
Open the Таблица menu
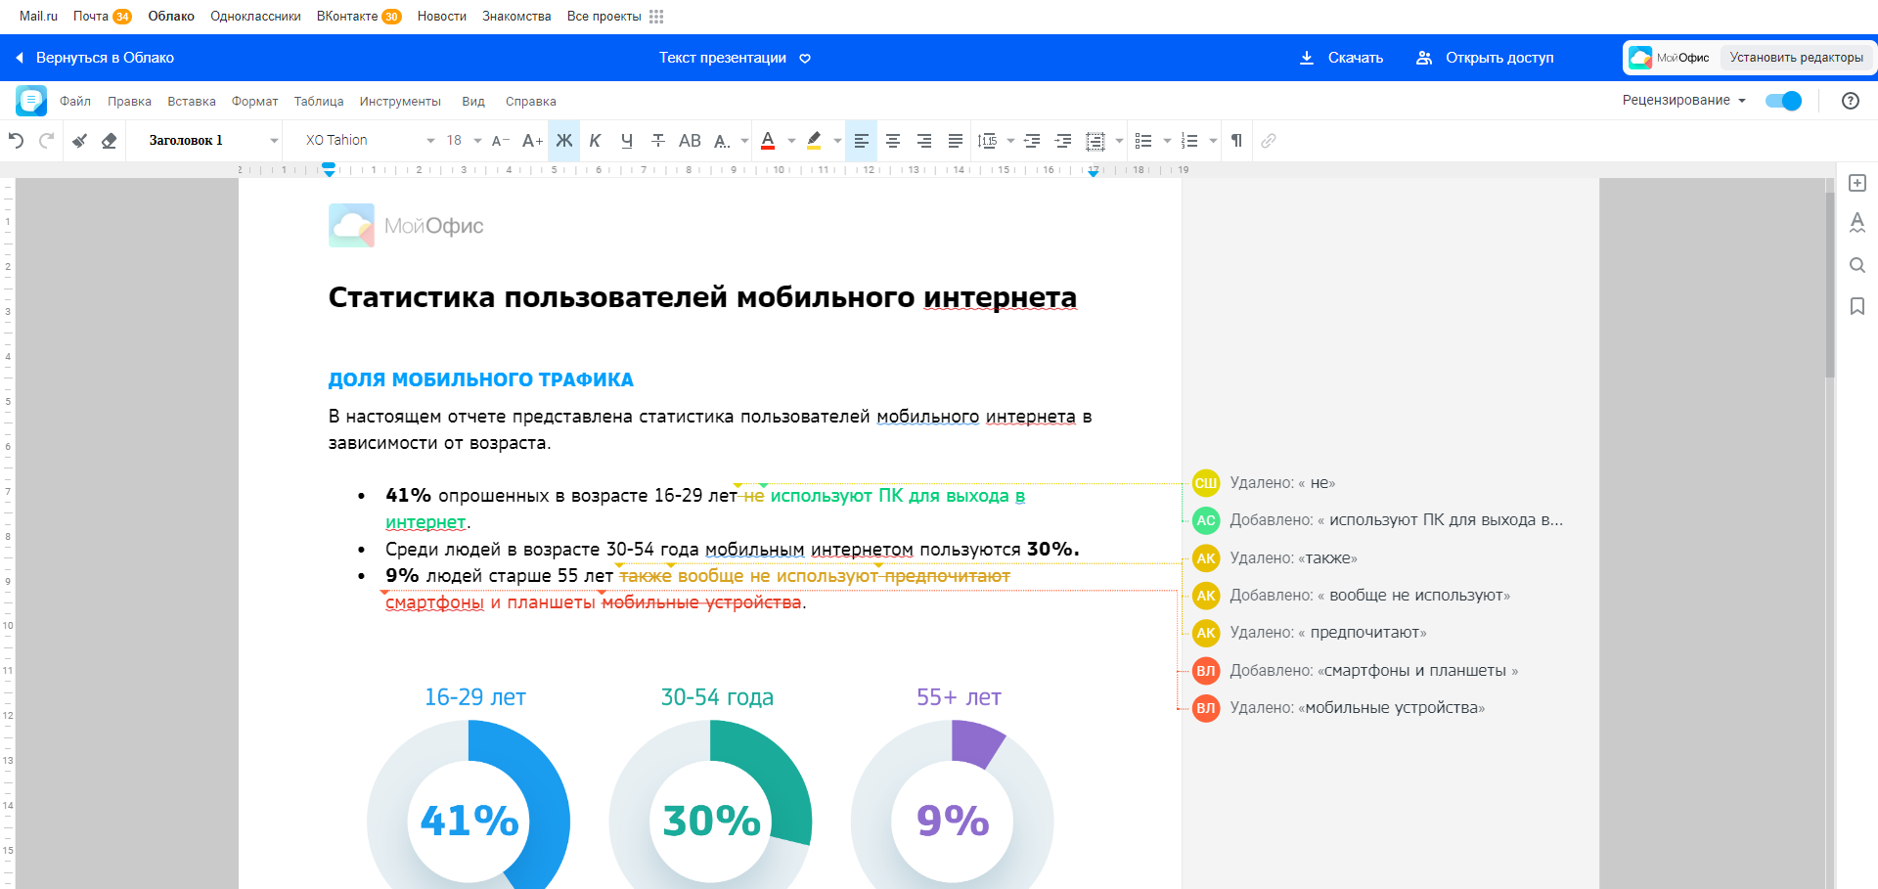pos(318,101)
